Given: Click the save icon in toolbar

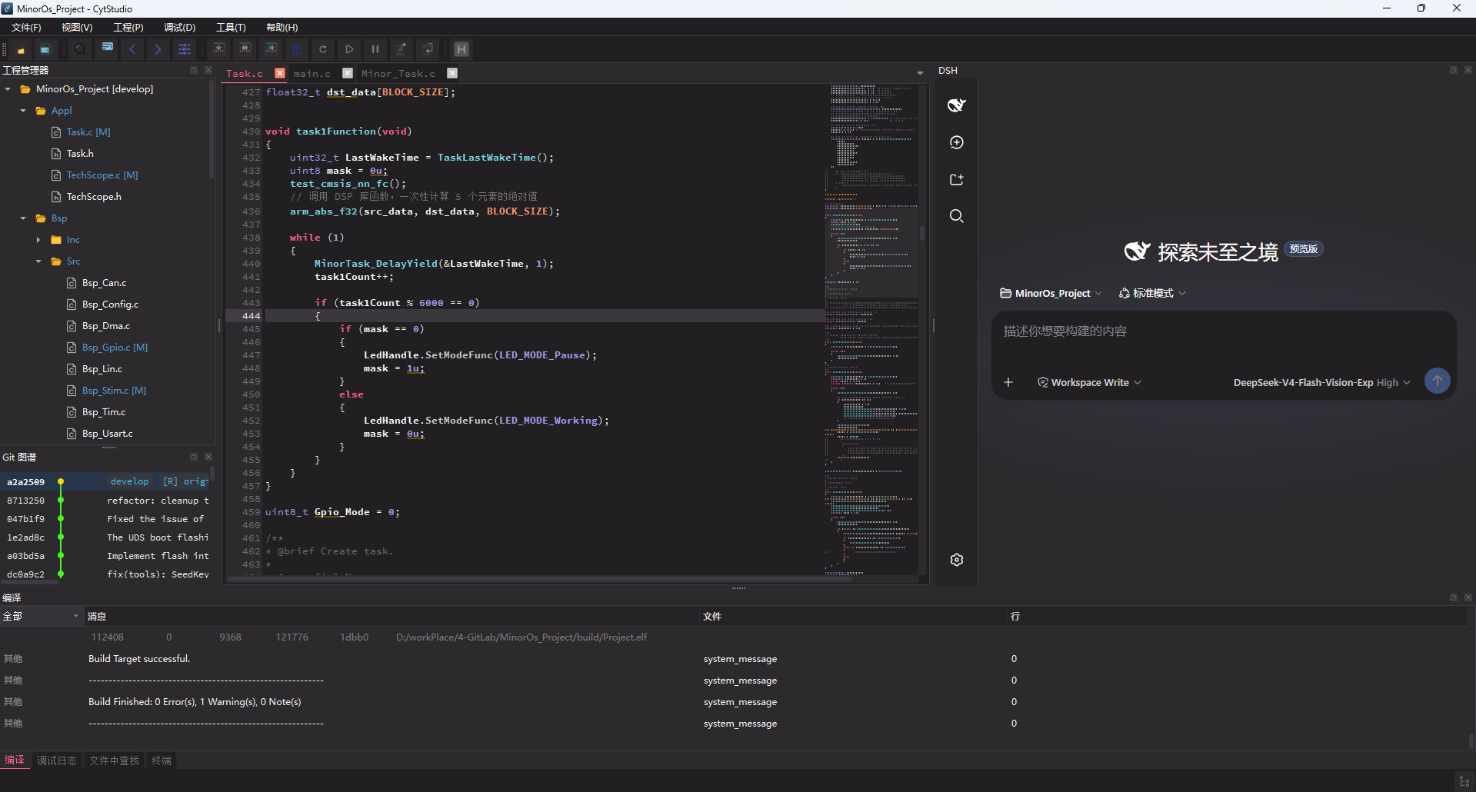Looking at the screenshot, I should pos(45,49).
